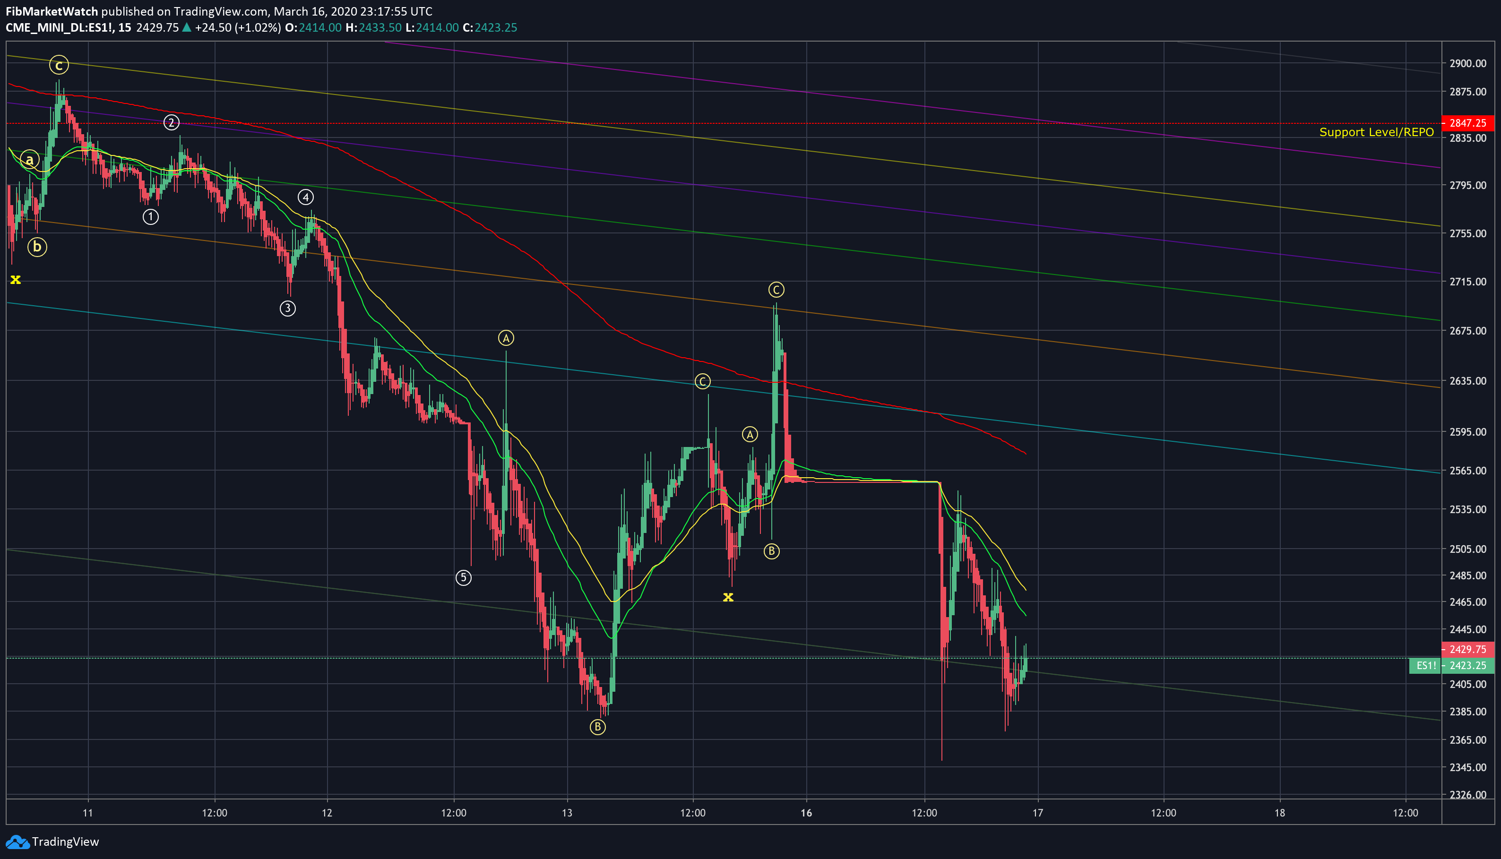The width and height of the screenshot is (1501, 859).
Task: Select the circled 3 wave label
Action: click(x=287, y=308)
